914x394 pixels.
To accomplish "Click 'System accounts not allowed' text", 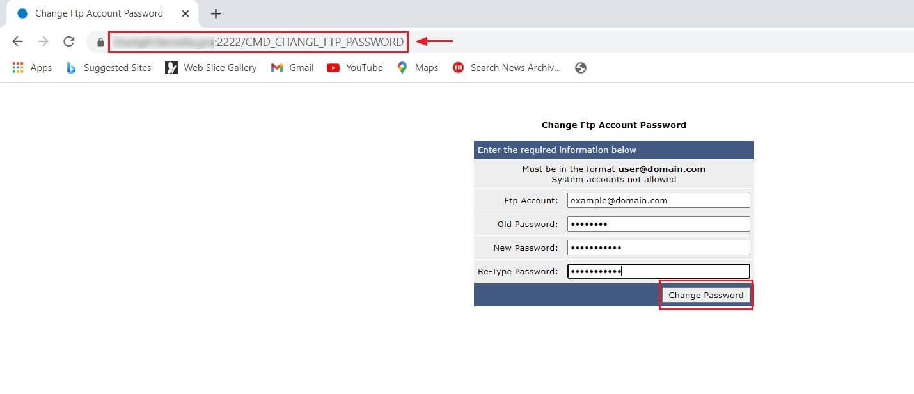I will click(613, 179).
